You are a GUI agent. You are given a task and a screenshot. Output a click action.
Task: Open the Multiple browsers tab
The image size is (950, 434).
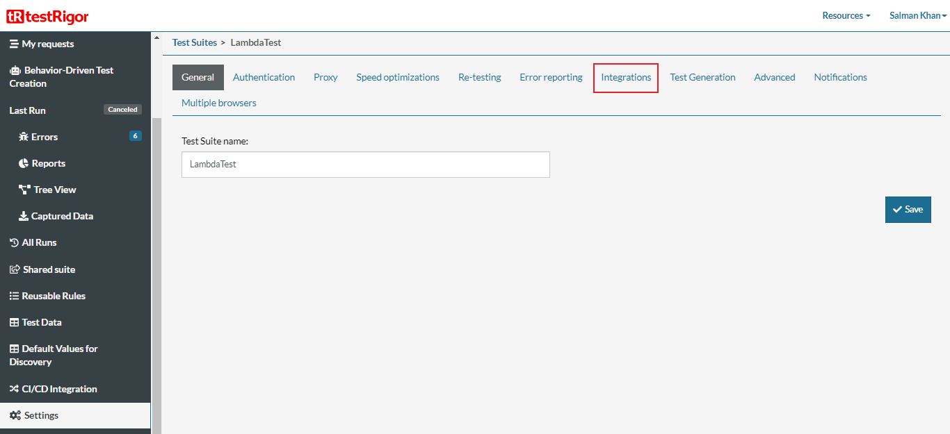[218, 102]
